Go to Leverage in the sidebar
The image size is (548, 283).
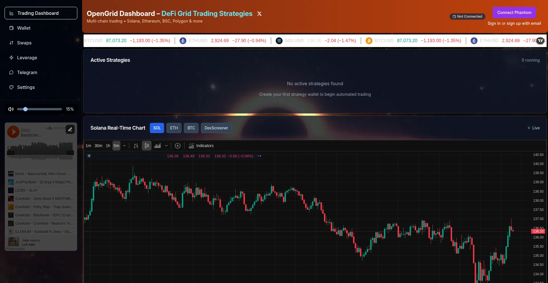coord(27,58)
